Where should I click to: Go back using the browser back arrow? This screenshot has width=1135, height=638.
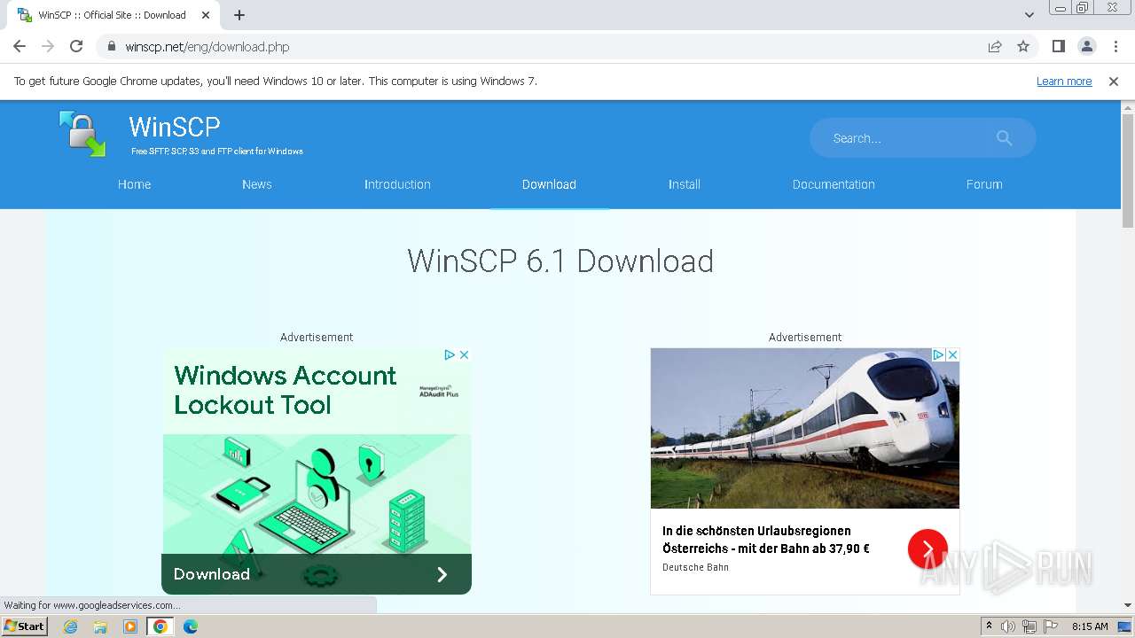click(x=20, y=46)
